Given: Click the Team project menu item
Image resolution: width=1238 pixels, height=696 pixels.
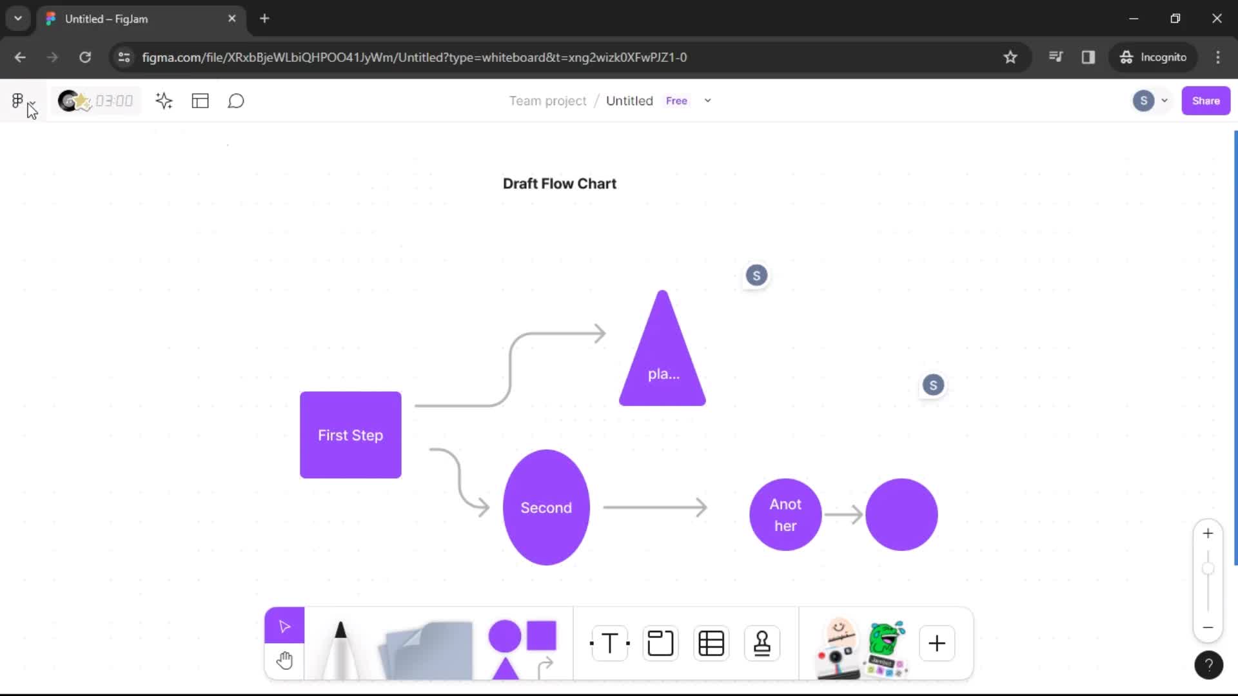Looking at the screenshot, I should click(547, 101).
